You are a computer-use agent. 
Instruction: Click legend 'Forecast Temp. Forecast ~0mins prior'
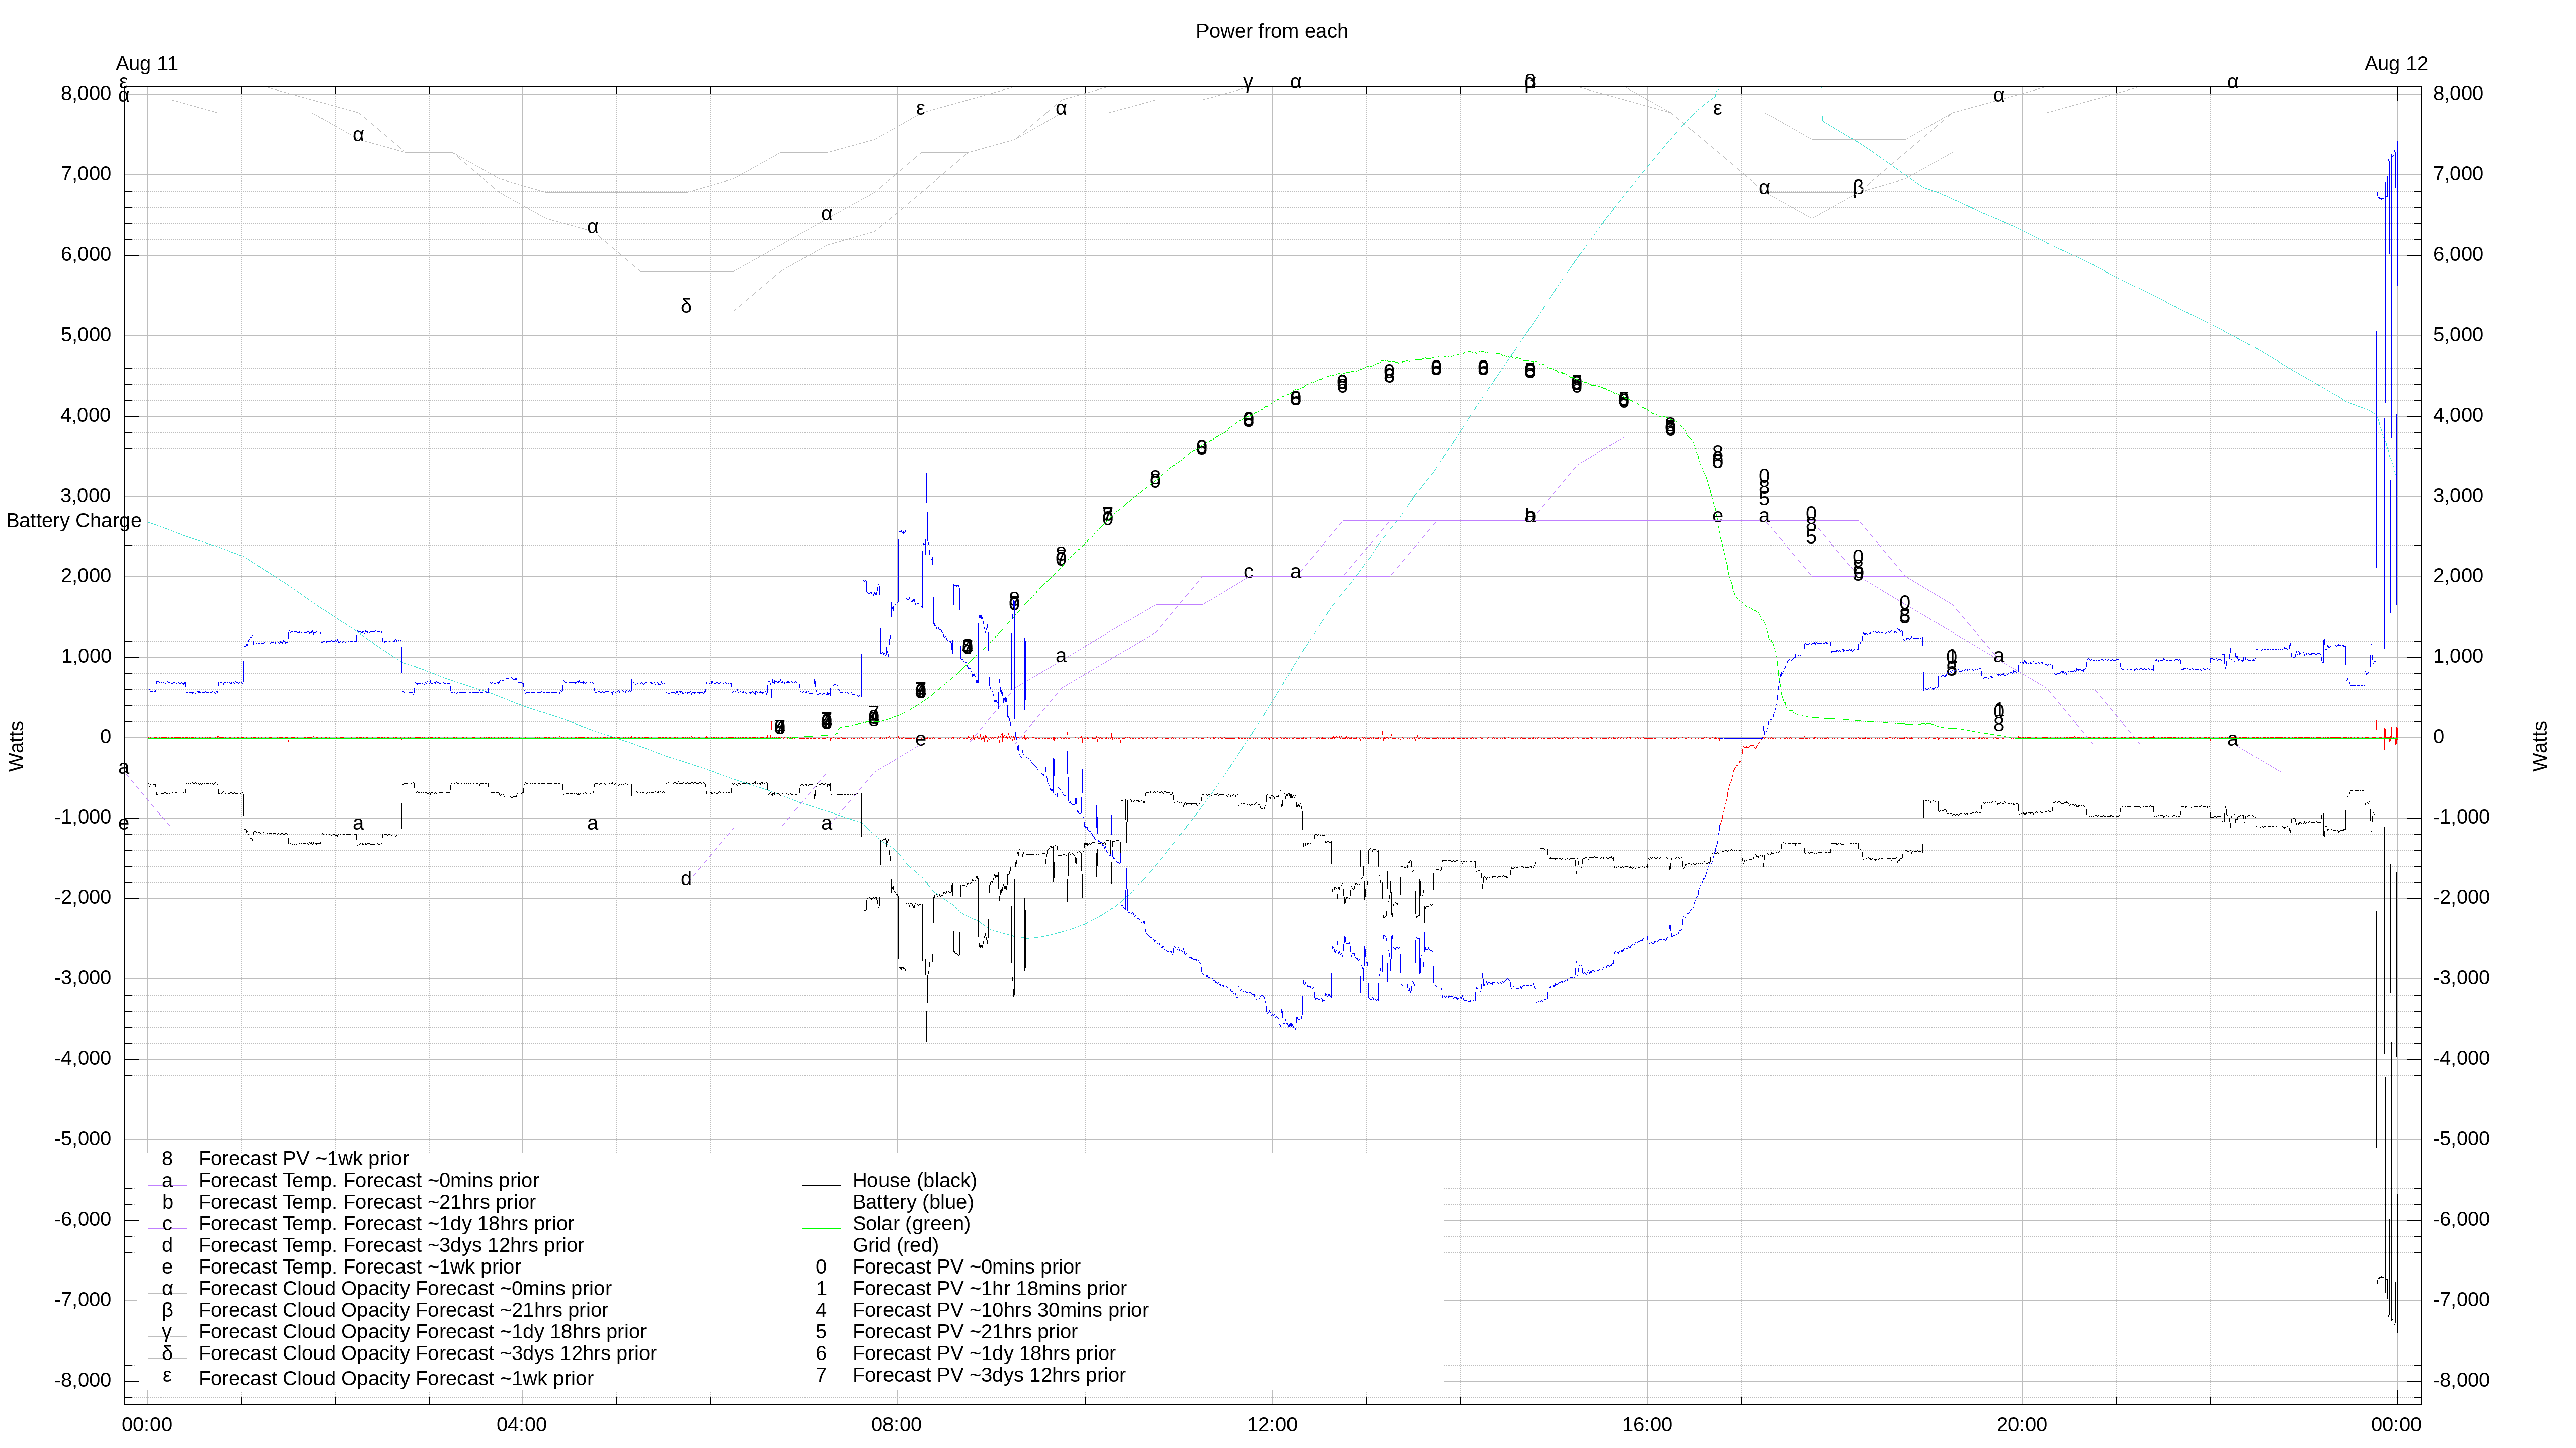(x=369, y=1180)
